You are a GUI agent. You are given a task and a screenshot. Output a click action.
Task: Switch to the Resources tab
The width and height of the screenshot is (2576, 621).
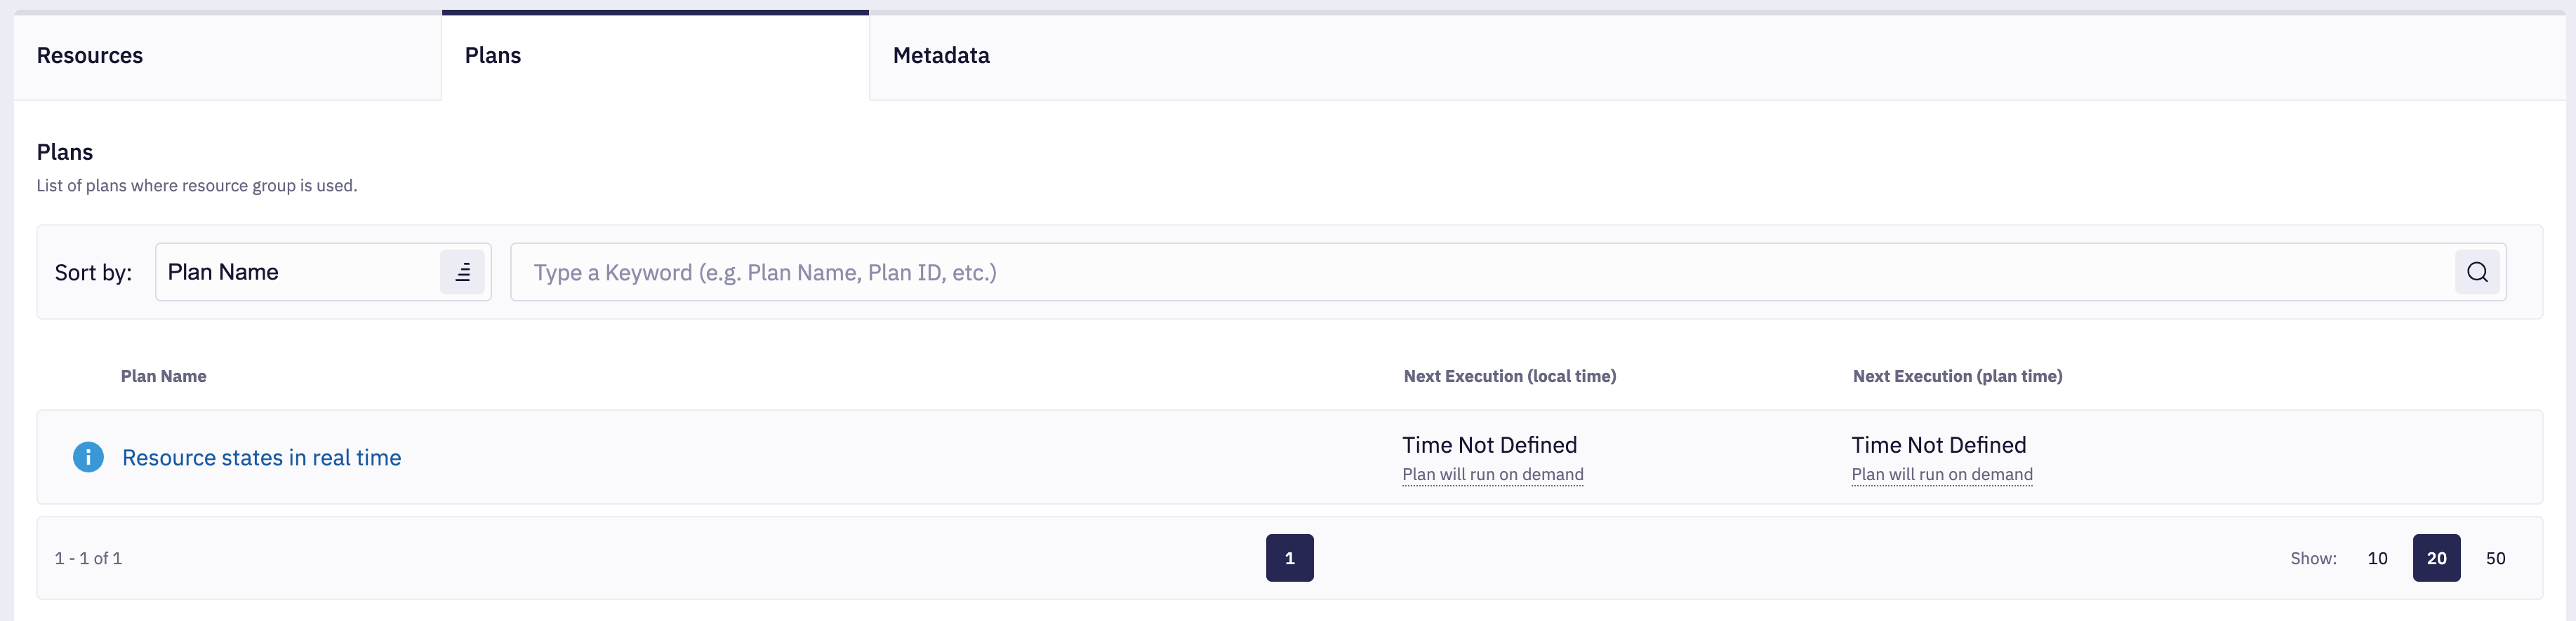pyautogui.click(x=90, y=56)
